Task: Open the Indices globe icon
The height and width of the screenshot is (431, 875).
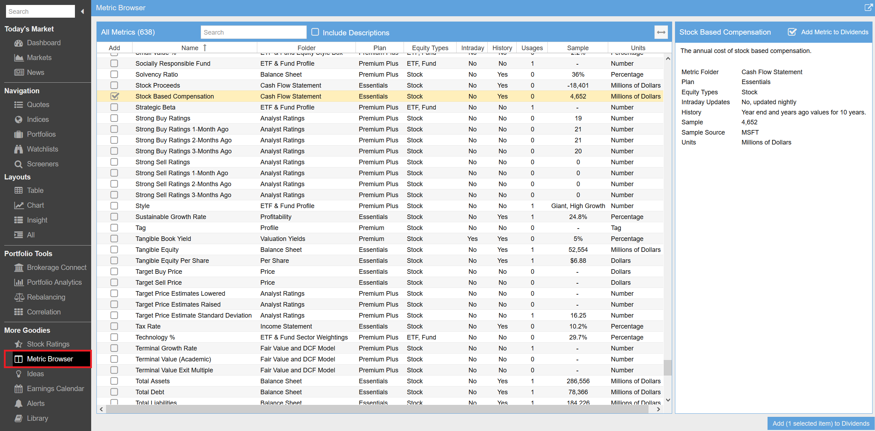Action: click(x=18, y=119)
